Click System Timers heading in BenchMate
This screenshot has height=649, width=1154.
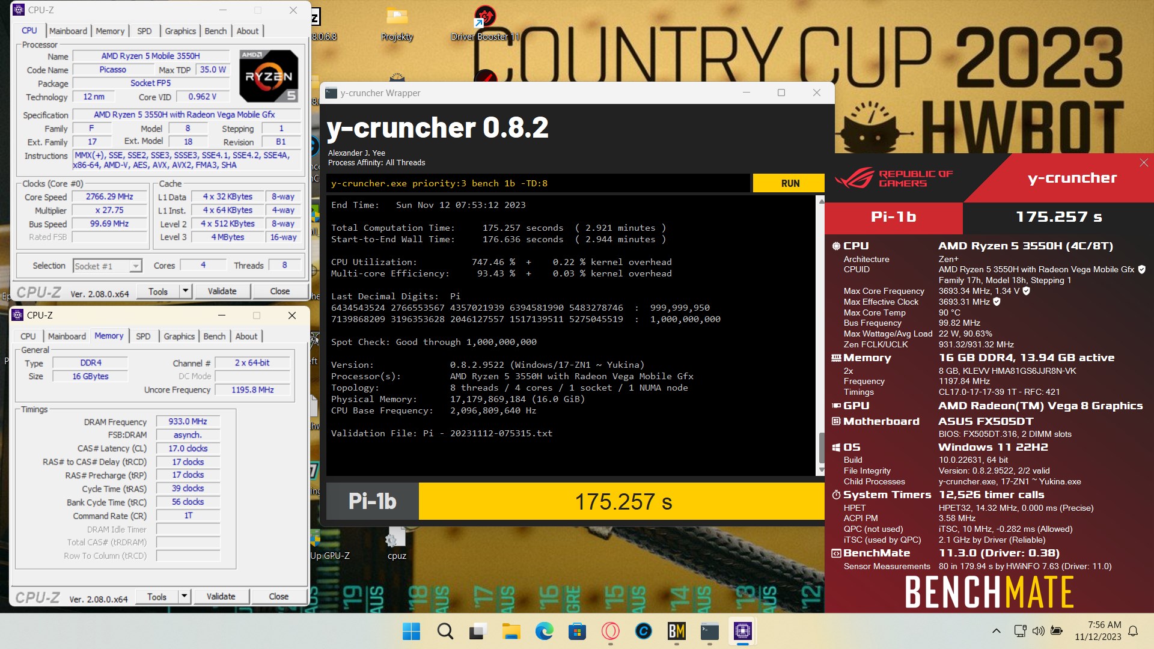[x=887, y=495]
